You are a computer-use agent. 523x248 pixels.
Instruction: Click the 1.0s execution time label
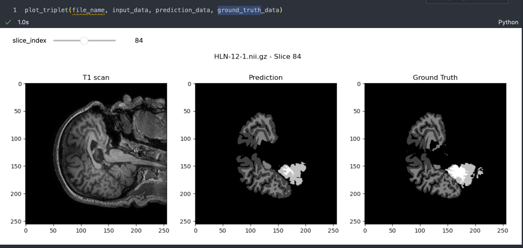pos(23,22)
